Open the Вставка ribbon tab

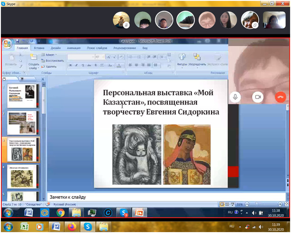pos(39,47)
